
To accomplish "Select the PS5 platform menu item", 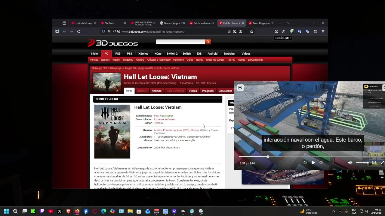I will coord(118,53).
